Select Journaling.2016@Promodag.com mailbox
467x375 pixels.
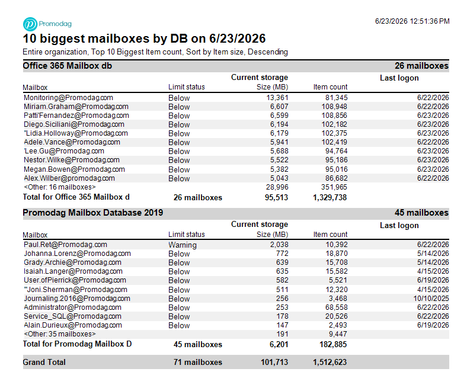[77, 299]
